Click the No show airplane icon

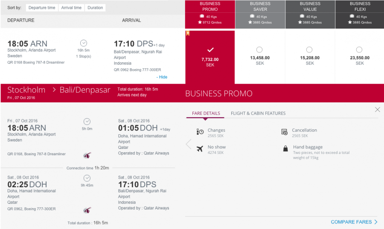click(200, 149)
